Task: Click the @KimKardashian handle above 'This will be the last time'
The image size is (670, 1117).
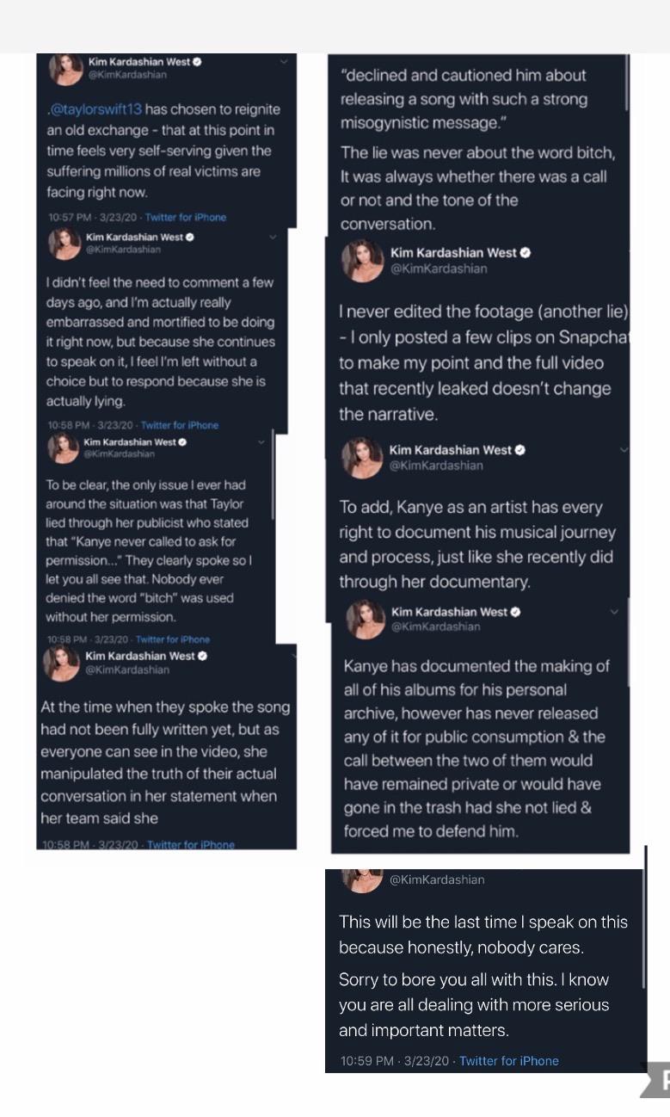Action: coord(437,879)
